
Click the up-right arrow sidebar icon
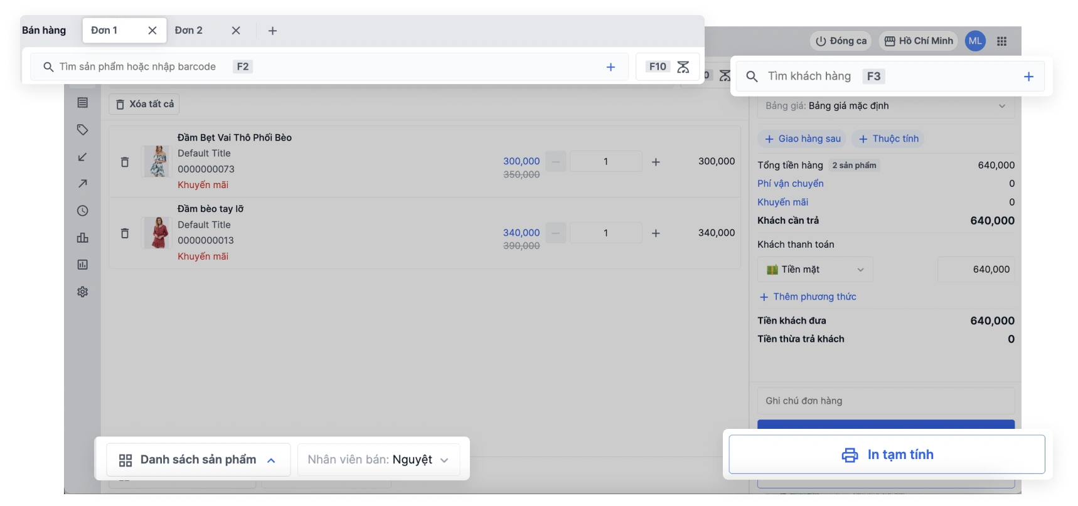[82, 184]
